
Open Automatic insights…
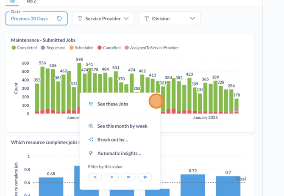click(x=120, y=153)
